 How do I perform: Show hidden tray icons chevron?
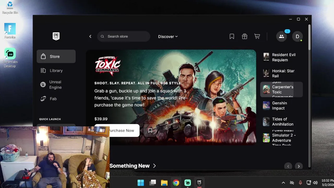283,183
